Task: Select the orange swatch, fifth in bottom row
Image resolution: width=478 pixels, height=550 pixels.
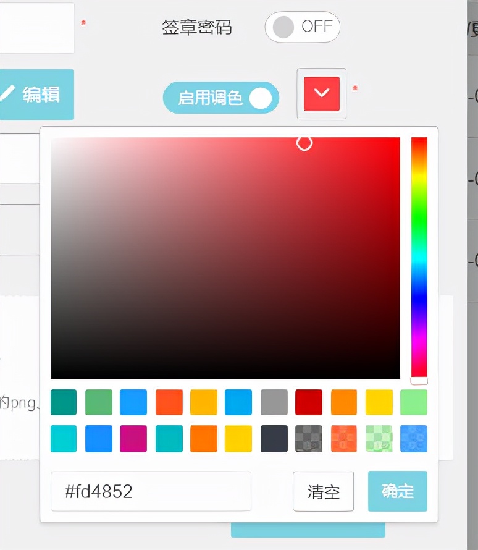Action: 204,439
